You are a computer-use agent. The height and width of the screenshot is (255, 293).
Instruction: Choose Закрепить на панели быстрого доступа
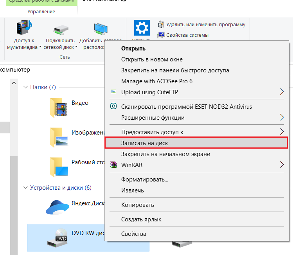(197, 70)
